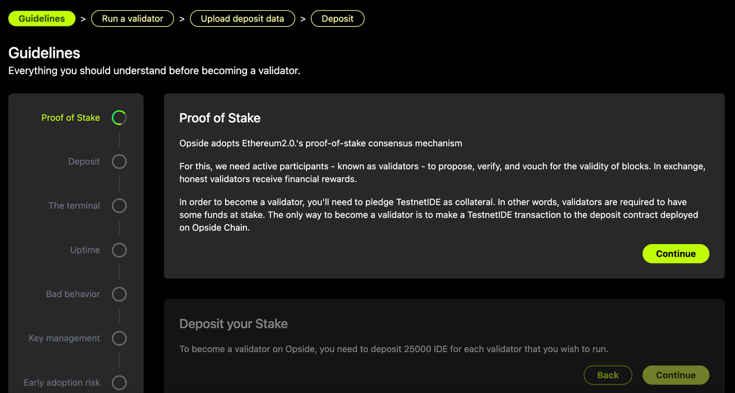Select Bad behavior sidebar item
735x393 pixels.
coord(73,294)
